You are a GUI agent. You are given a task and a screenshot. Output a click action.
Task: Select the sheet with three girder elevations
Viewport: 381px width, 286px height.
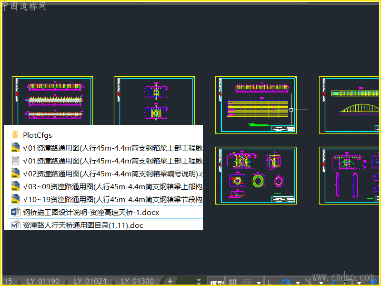tap(52, 101)
